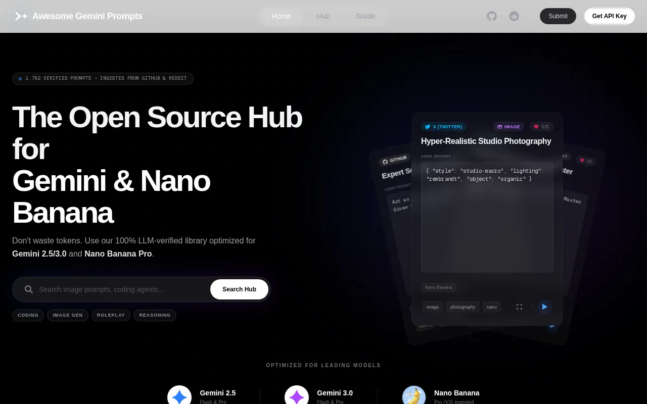The image size is (647, 404).
Task: Open the Reddit icon in header
Action: [514, 16]
